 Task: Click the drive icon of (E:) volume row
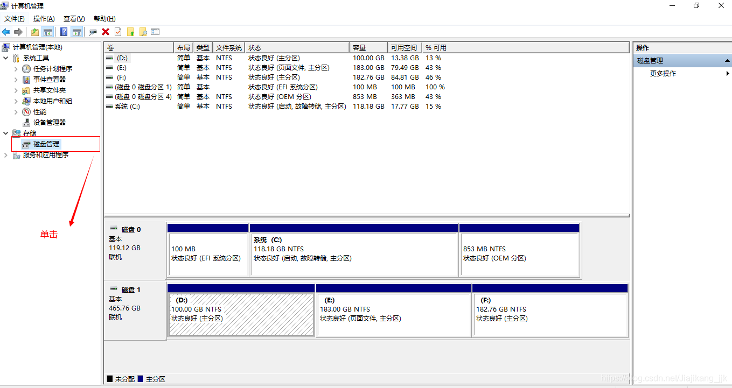point(109,68)
